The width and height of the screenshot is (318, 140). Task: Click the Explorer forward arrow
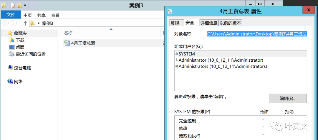click(x=14, y=23)
